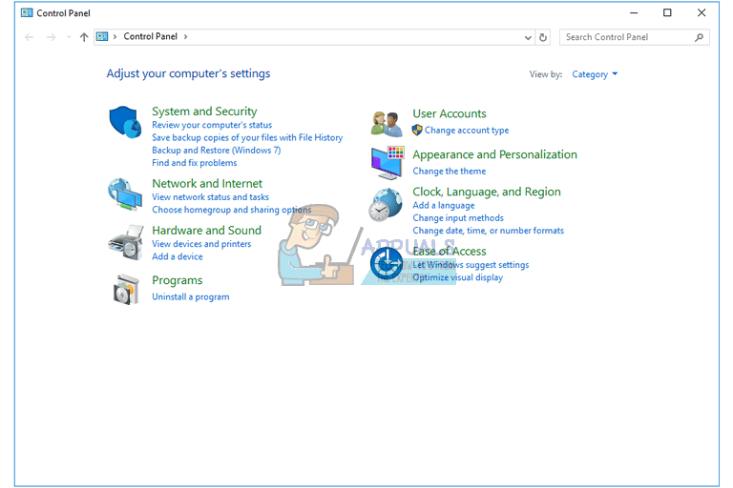733x488 pixels.
Task: Open the Clock, Language, and Region globe icon
Action: 386,205
